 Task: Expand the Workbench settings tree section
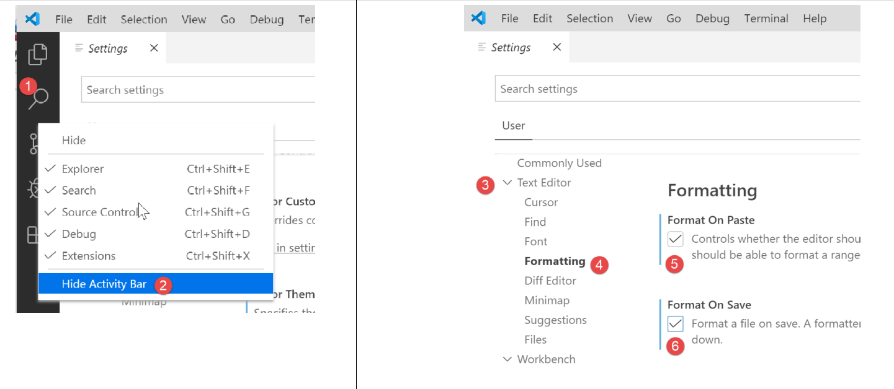click(508, 359)
